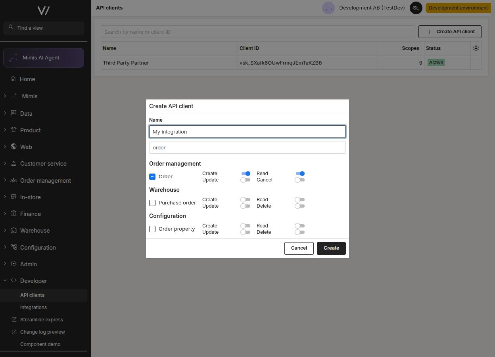This screenshot has height=357, width=495.
Task: Click the Configuration tree icon
Action: click(x=13, y=247)
